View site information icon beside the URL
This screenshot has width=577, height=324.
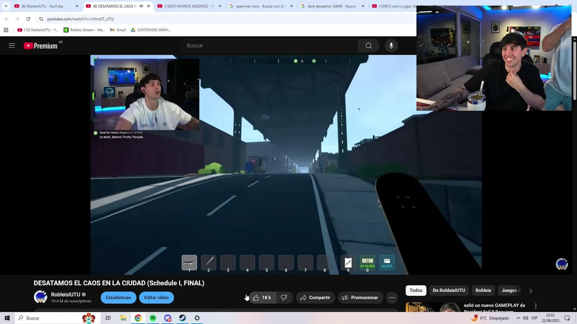click(x=41, y=19)
